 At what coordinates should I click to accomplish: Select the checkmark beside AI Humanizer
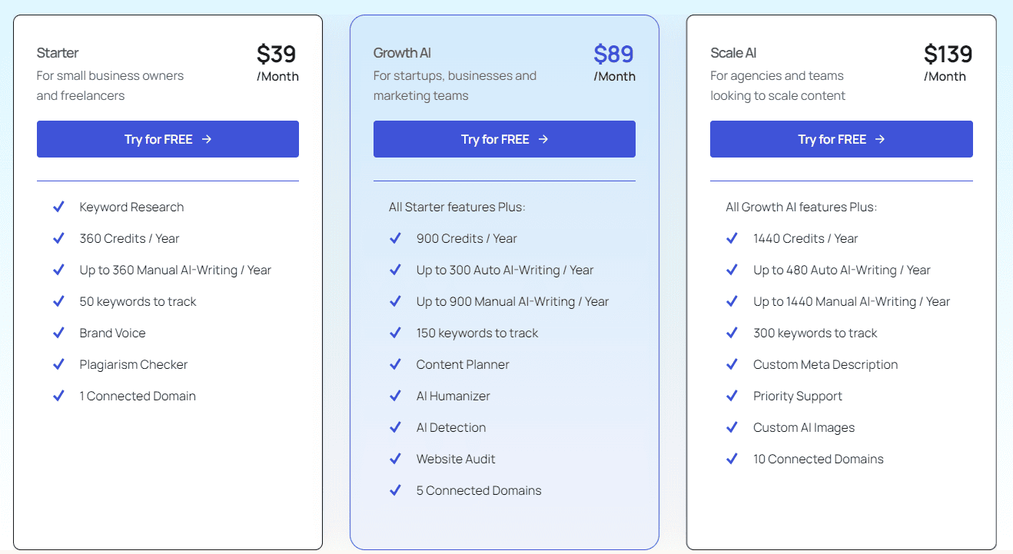(395, 396)
